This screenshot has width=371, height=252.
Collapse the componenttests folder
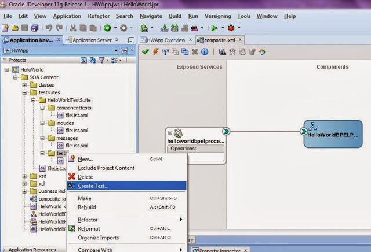pos(42,108)
